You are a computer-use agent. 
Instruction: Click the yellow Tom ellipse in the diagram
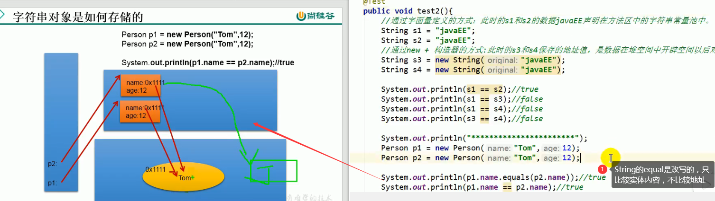pos(183,176)
